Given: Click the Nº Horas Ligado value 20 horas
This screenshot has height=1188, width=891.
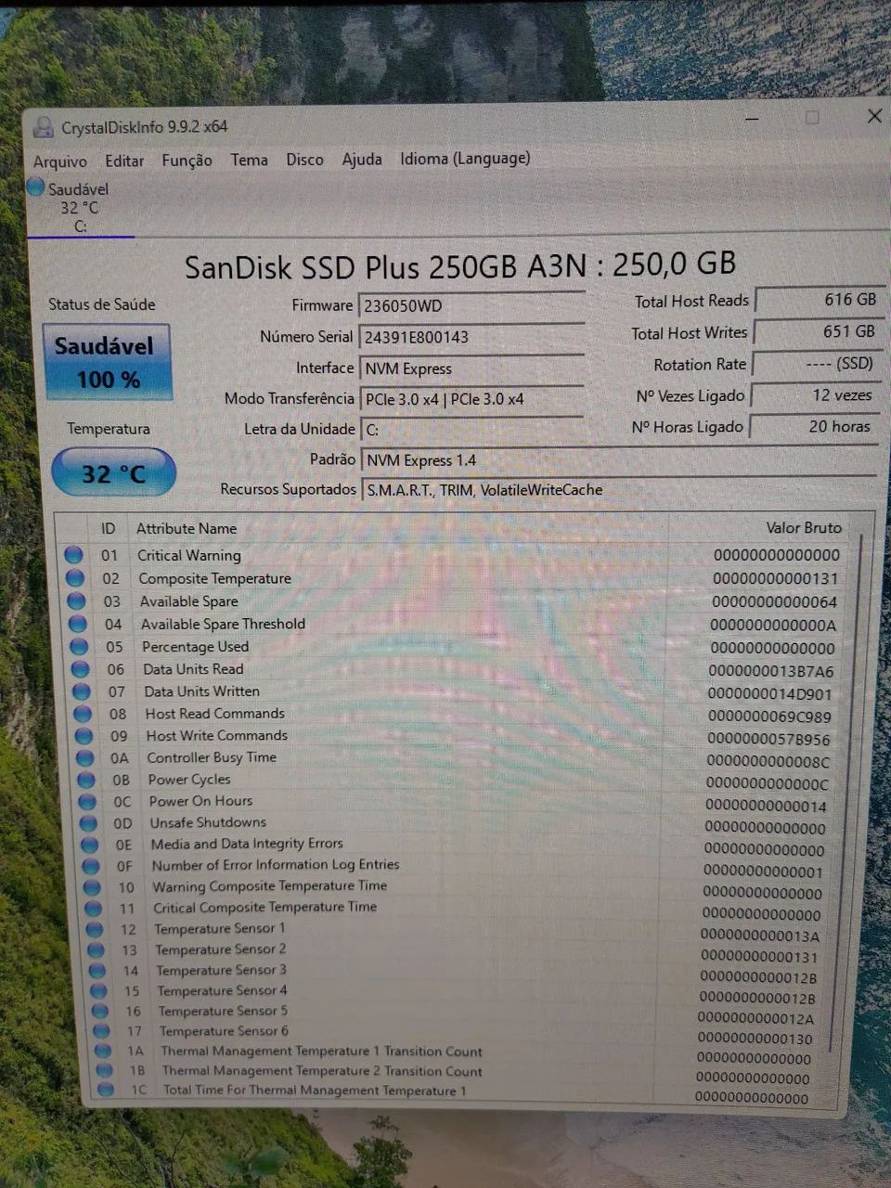Looking at the screenshot, I should coord(814,427).
